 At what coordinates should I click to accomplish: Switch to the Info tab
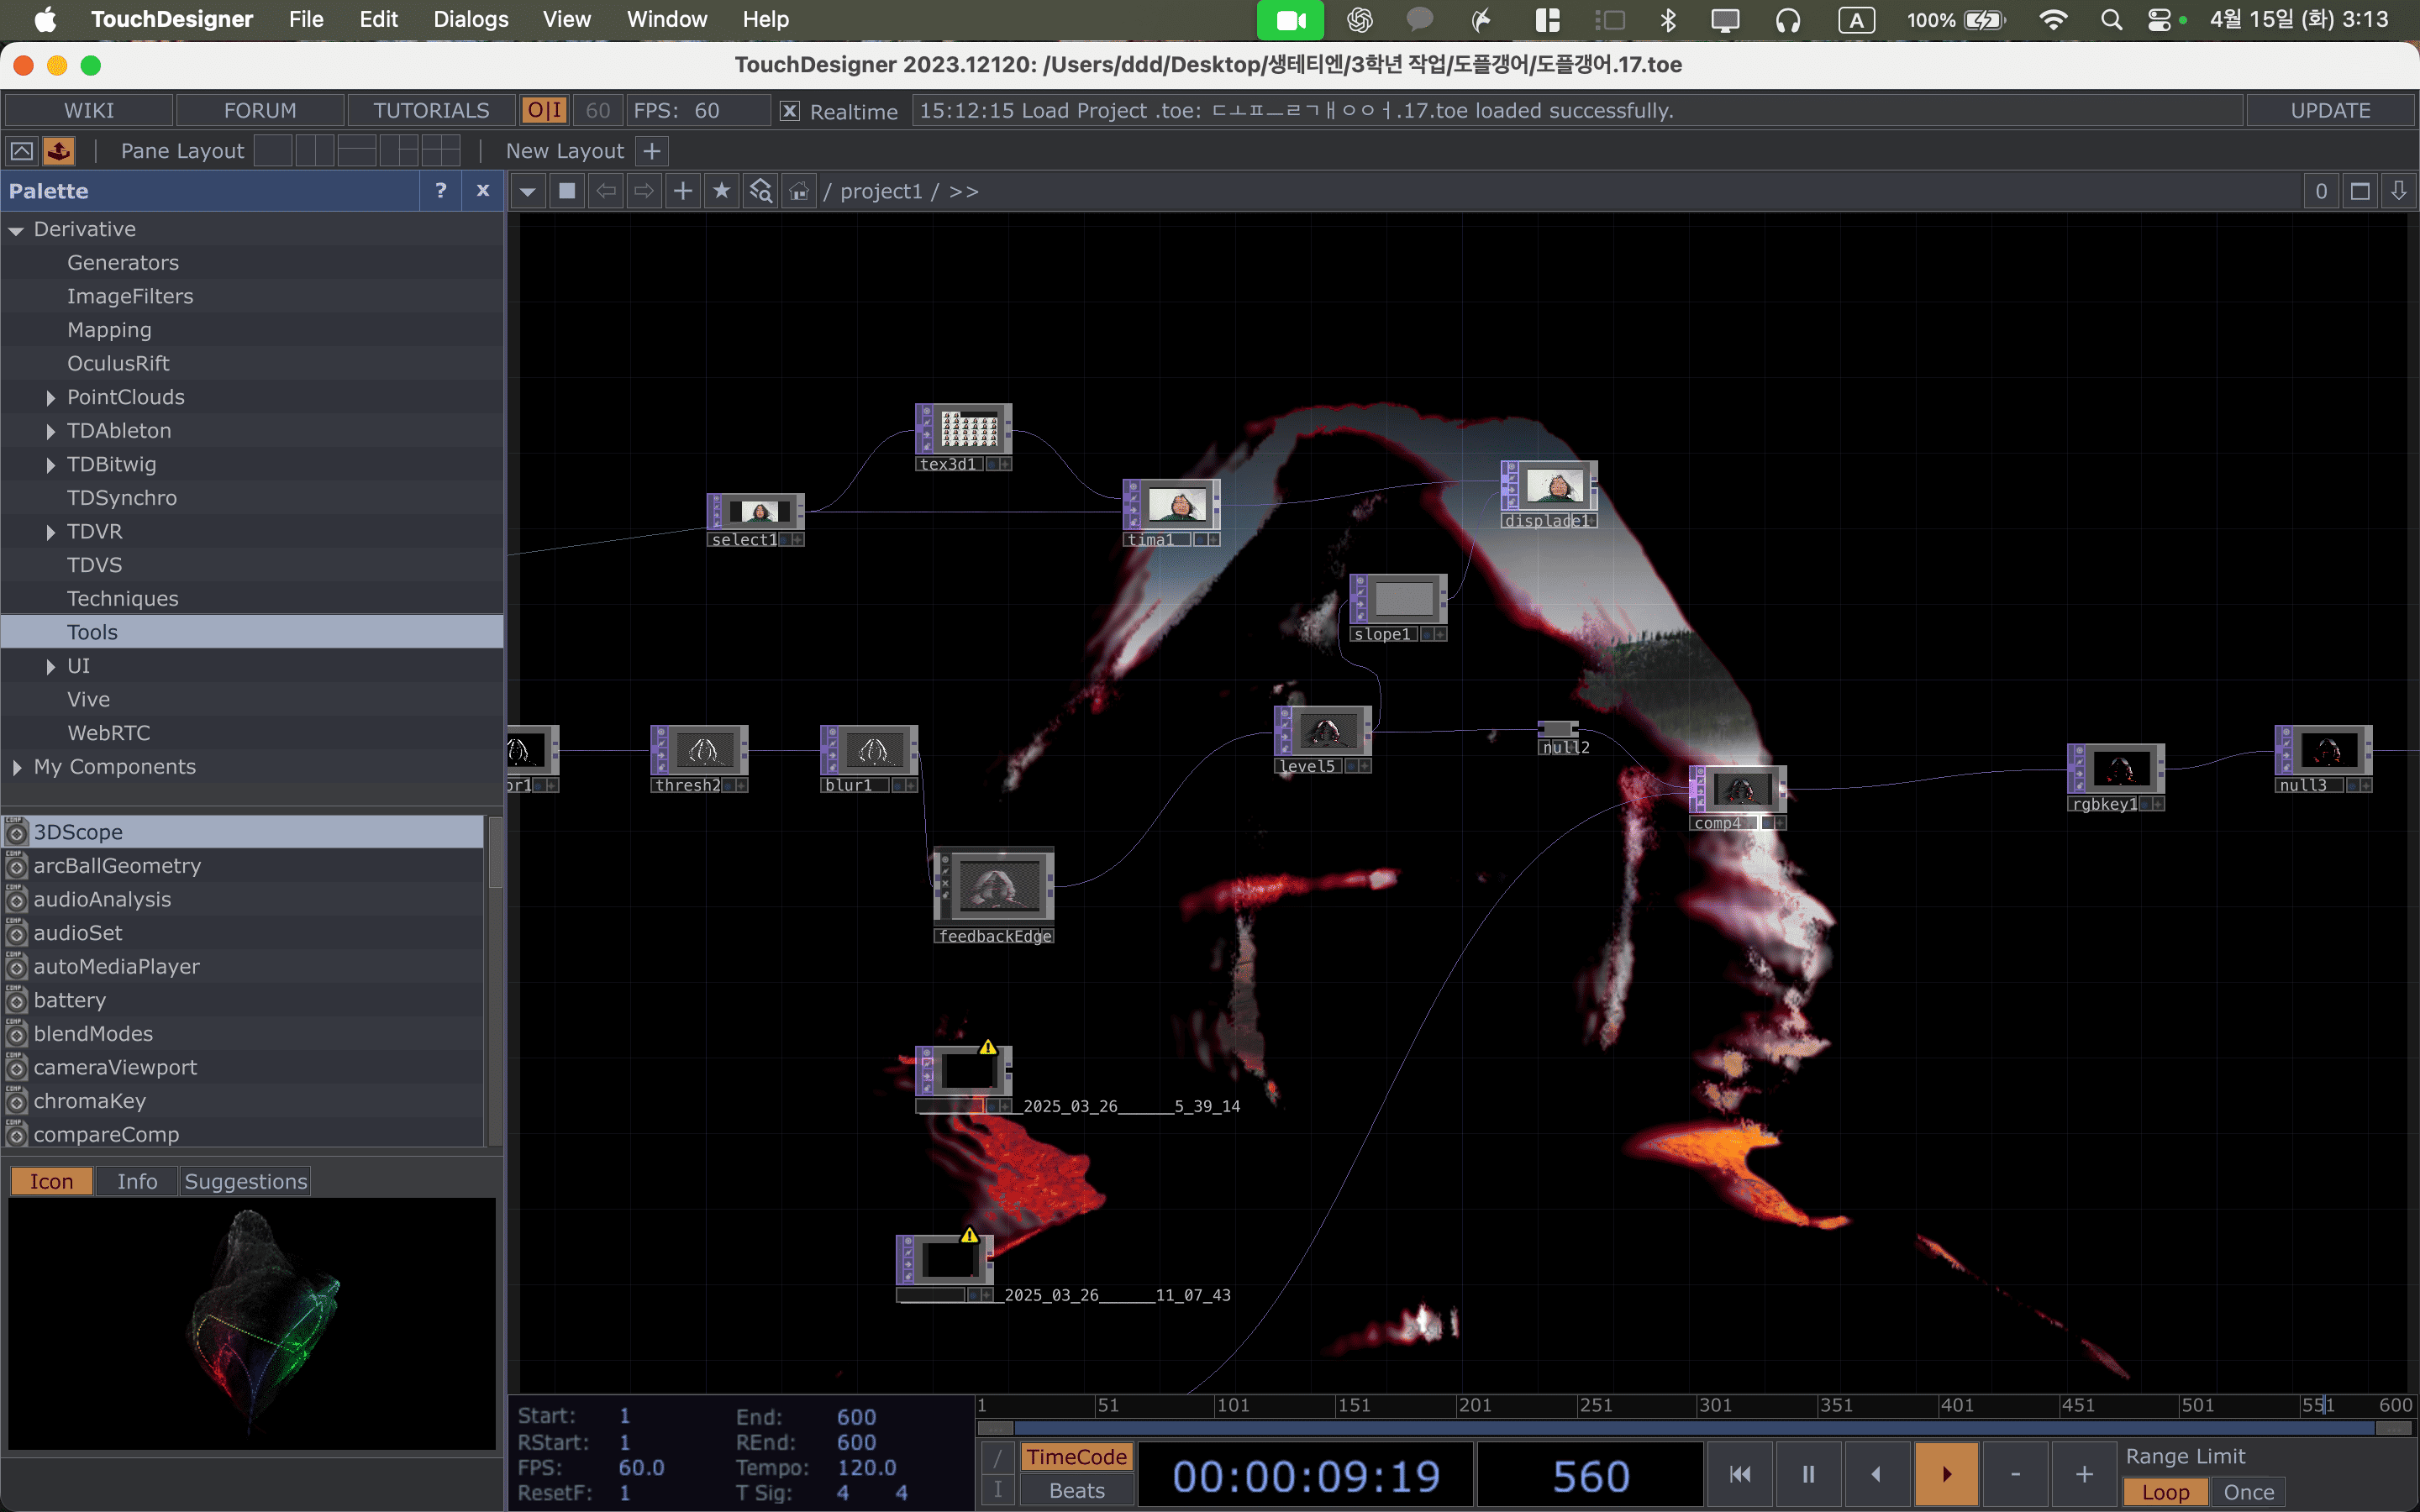(137, 1181)
